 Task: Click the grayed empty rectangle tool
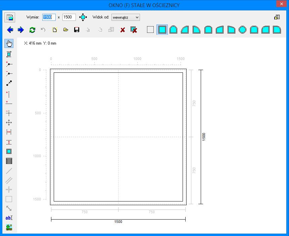(x=9, y=199)
